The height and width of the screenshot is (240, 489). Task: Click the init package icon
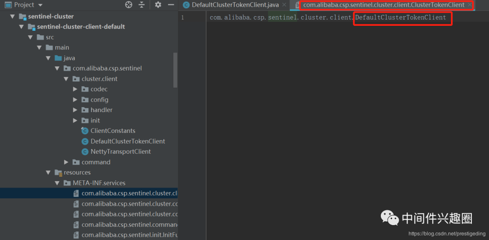click(x=85, y=121)
